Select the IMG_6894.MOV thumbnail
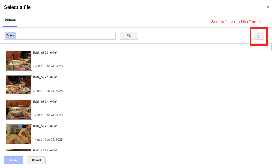This screenshot has height=168, width=272. pyautogui.click(x=19, y=109)
